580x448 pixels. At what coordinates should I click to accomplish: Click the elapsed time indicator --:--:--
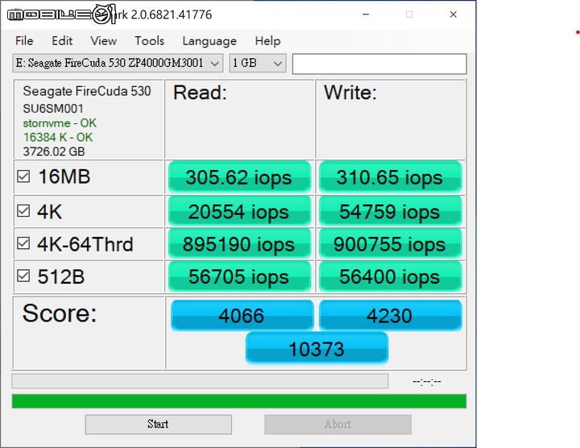coord(427,381)
